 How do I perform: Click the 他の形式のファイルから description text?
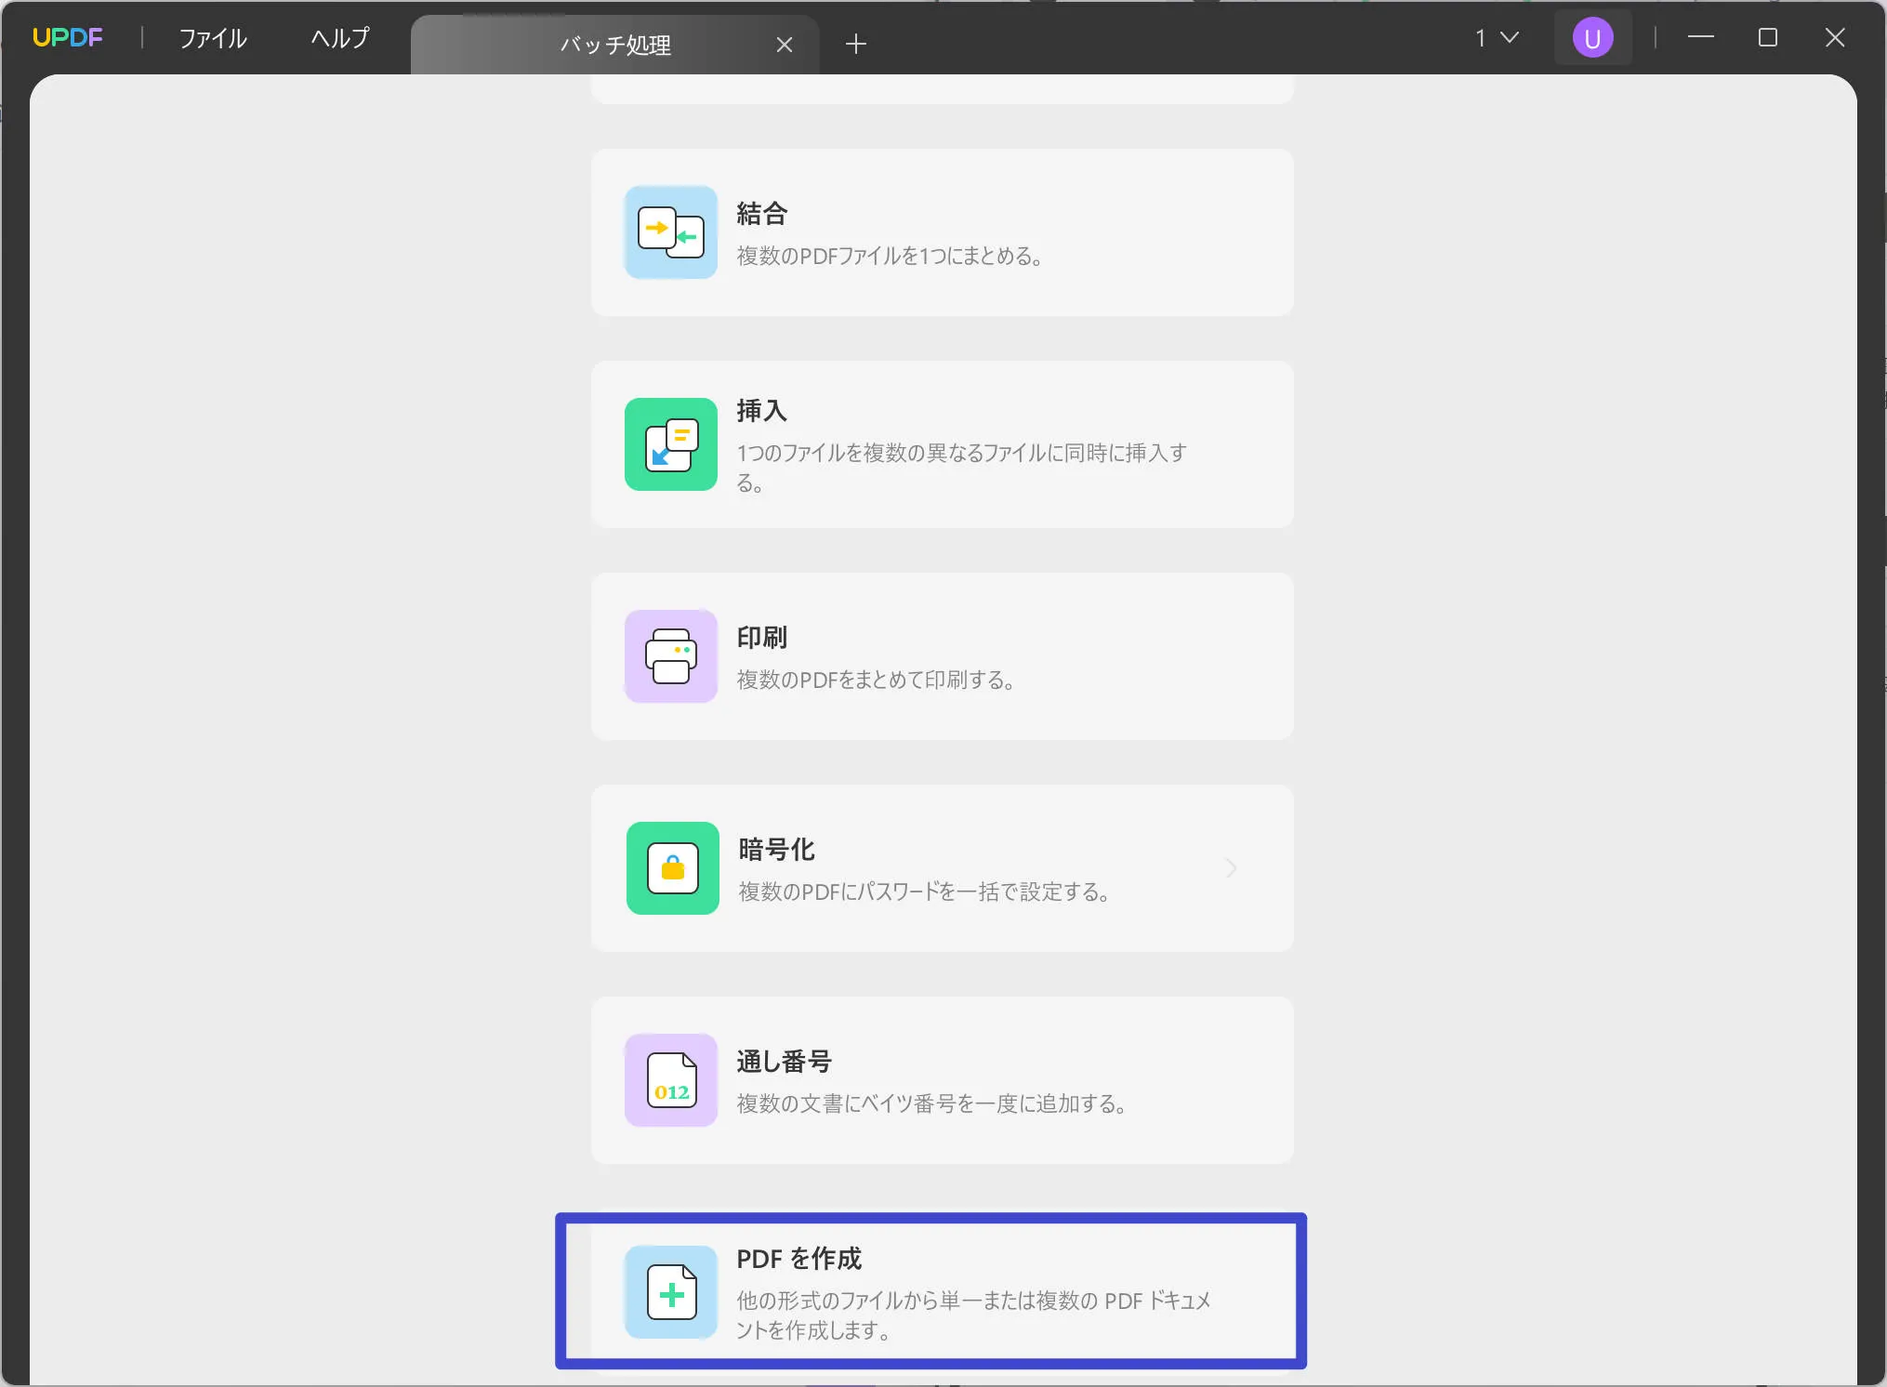click(x=974, y=1315)
